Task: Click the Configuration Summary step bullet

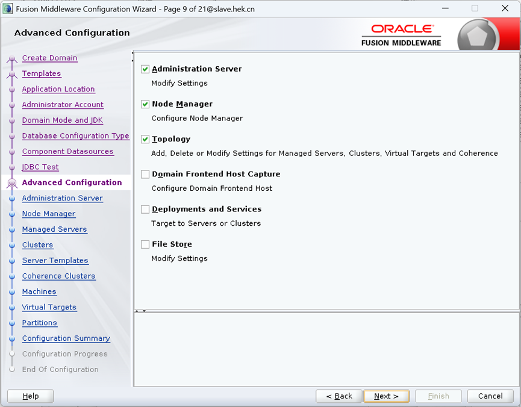Action: pyautogui.click(x=12, y=339)
